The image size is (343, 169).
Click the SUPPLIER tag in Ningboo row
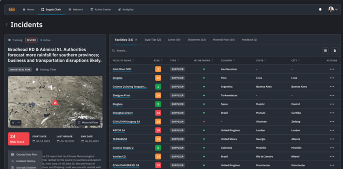178,104
